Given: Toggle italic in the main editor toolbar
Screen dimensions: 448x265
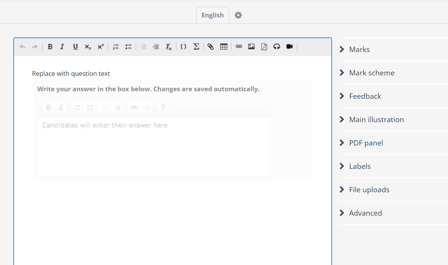Looking at the screenshot, I should click(x=62, y=47).
